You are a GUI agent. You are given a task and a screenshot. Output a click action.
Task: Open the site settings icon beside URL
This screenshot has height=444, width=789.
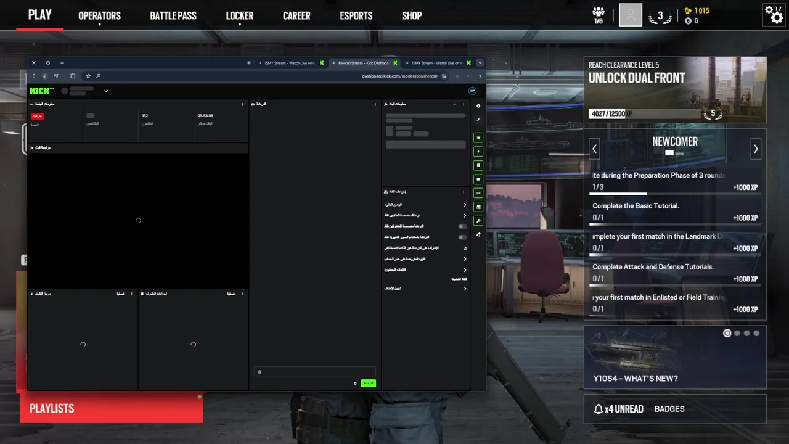pyautogui.click(x=444, y=76)
